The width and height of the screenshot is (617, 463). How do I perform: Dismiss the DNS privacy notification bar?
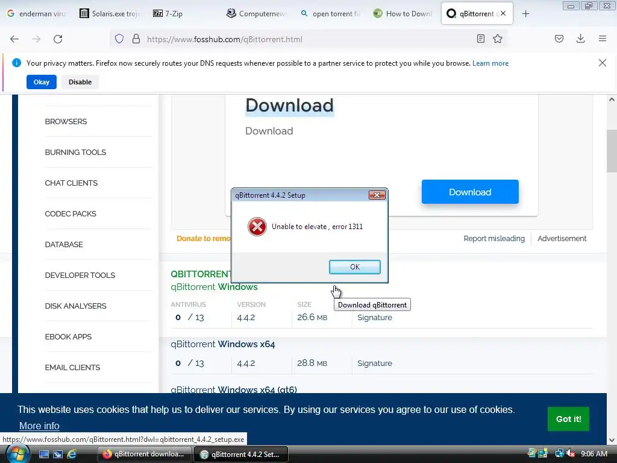click(x=603, y=63)
